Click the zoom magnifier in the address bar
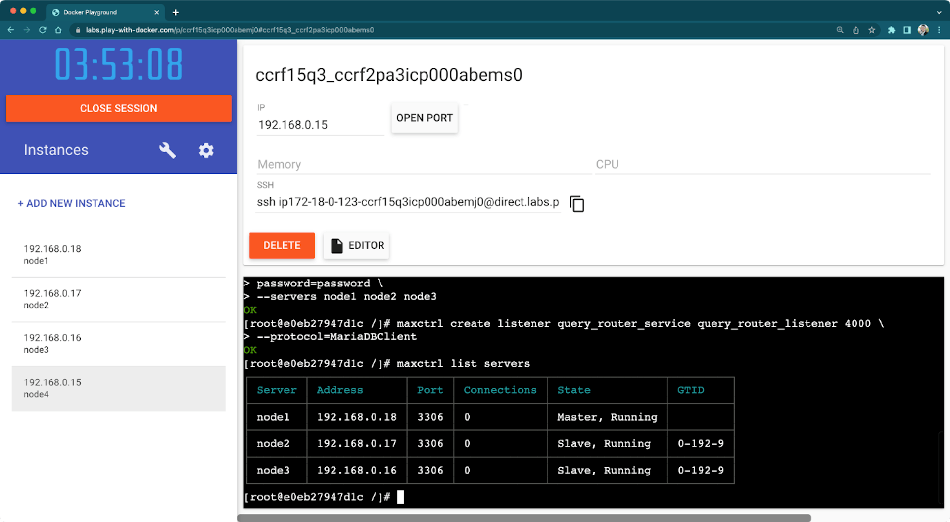This screenshot has width=950, height=522. point(840,30)
